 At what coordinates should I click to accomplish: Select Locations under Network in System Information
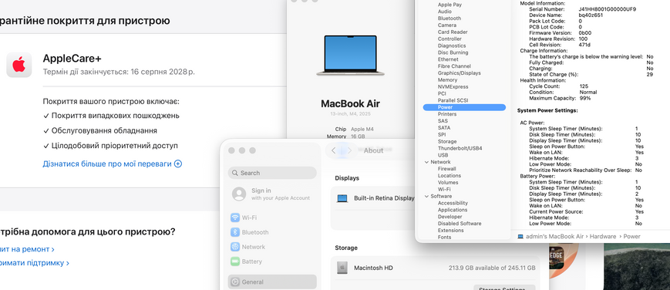449,176
